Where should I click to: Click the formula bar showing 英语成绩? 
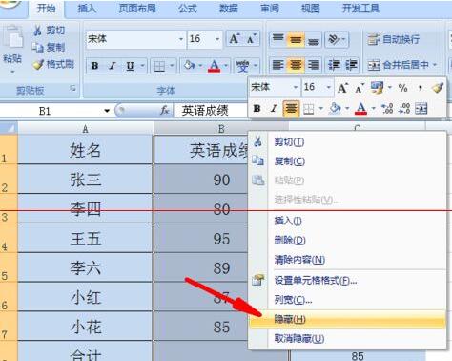211,111
